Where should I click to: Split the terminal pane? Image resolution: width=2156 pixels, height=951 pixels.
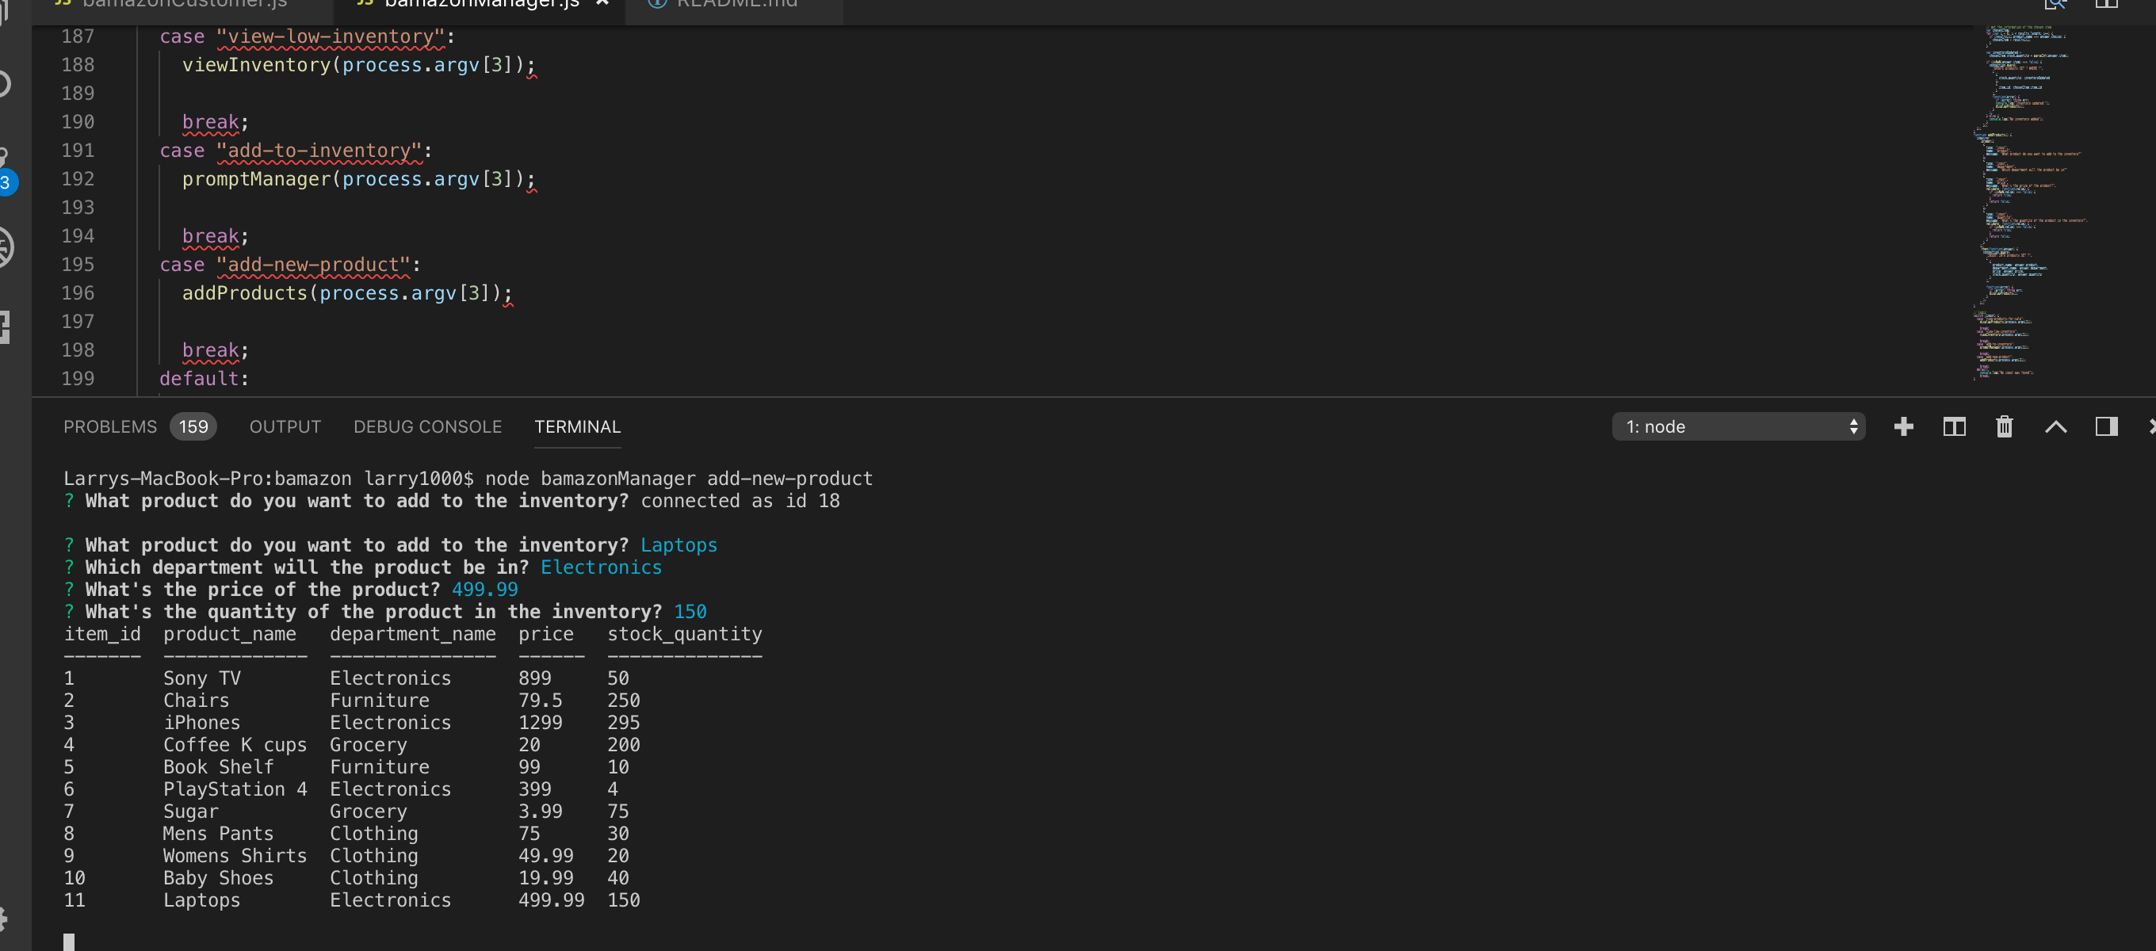1953,427
